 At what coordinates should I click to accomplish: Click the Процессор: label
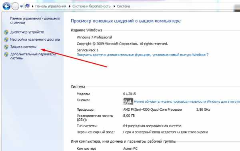click(86, 110)
